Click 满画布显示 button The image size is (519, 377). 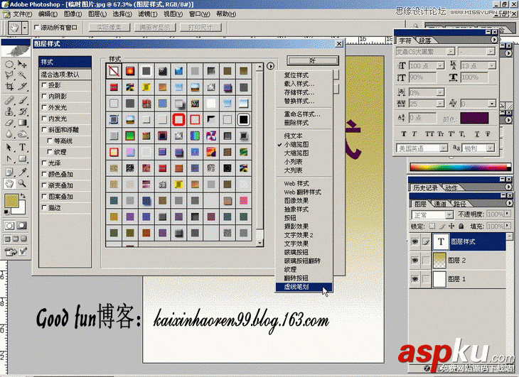[x=154, y=28]
